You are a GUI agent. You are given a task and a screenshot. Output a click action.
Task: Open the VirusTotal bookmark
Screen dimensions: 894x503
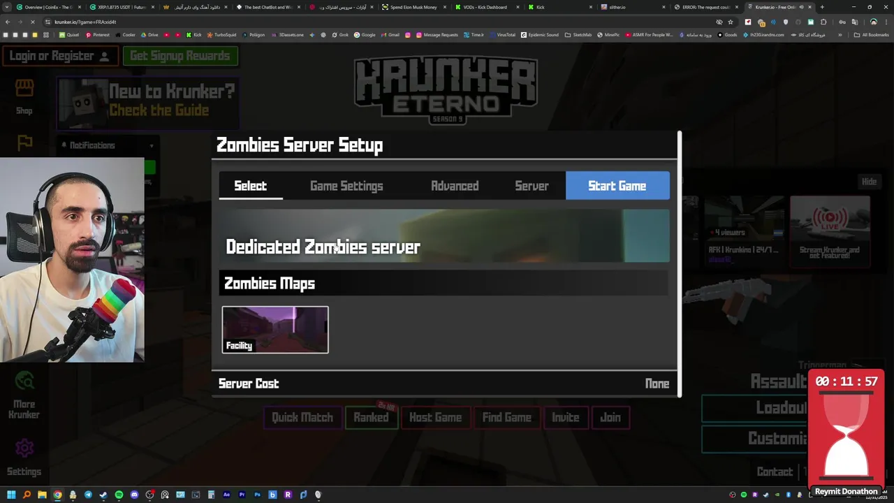(501, 34)
